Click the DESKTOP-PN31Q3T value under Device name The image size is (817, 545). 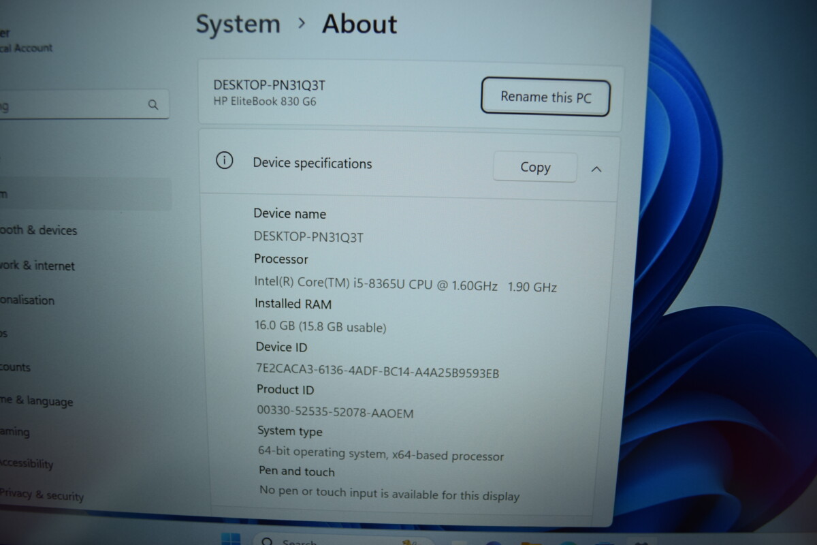[309, 236]
